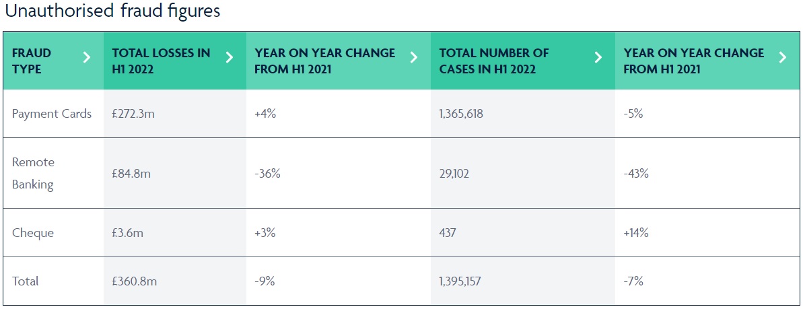The height and width of the screenshot is (309, 803).
Task: Click the chevron in the last Year on Year Change header
Action: [782, 58]
